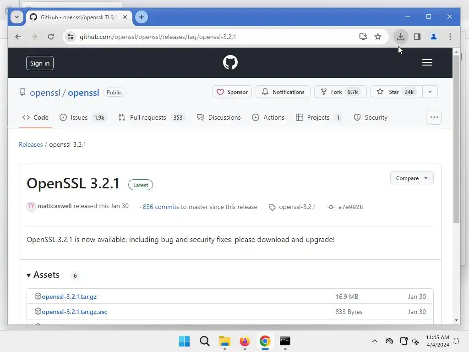Image resolution: width=469 pixels, height=352 pixels.
Task: Click the Sign in button
Action: [x=40, y=63]
